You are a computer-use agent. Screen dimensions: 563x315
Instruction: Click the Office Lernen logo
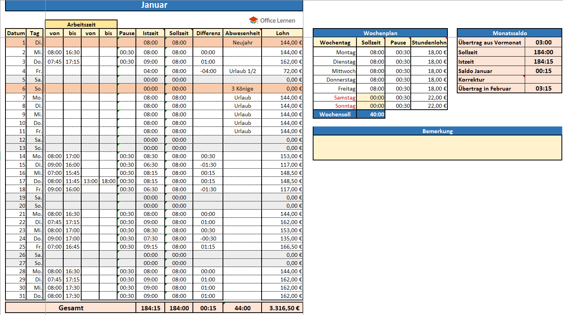pyautogui.click(x=272, y=20)
